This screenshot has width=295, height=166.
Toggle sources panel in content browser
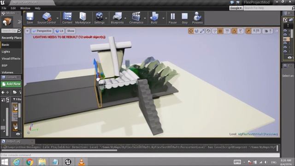pos(3,100)
